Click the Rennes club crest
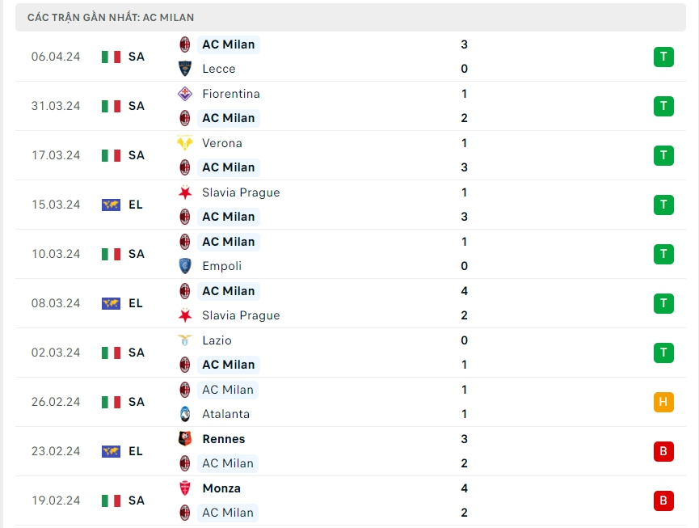 coord(185,439)
